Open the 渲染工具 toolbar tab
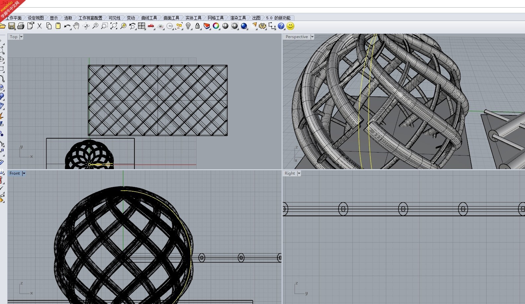The image size is (525, 304). 238,18
